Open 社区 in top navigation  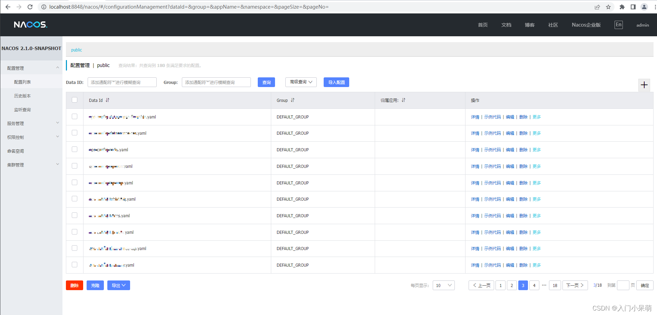(553, 25)
